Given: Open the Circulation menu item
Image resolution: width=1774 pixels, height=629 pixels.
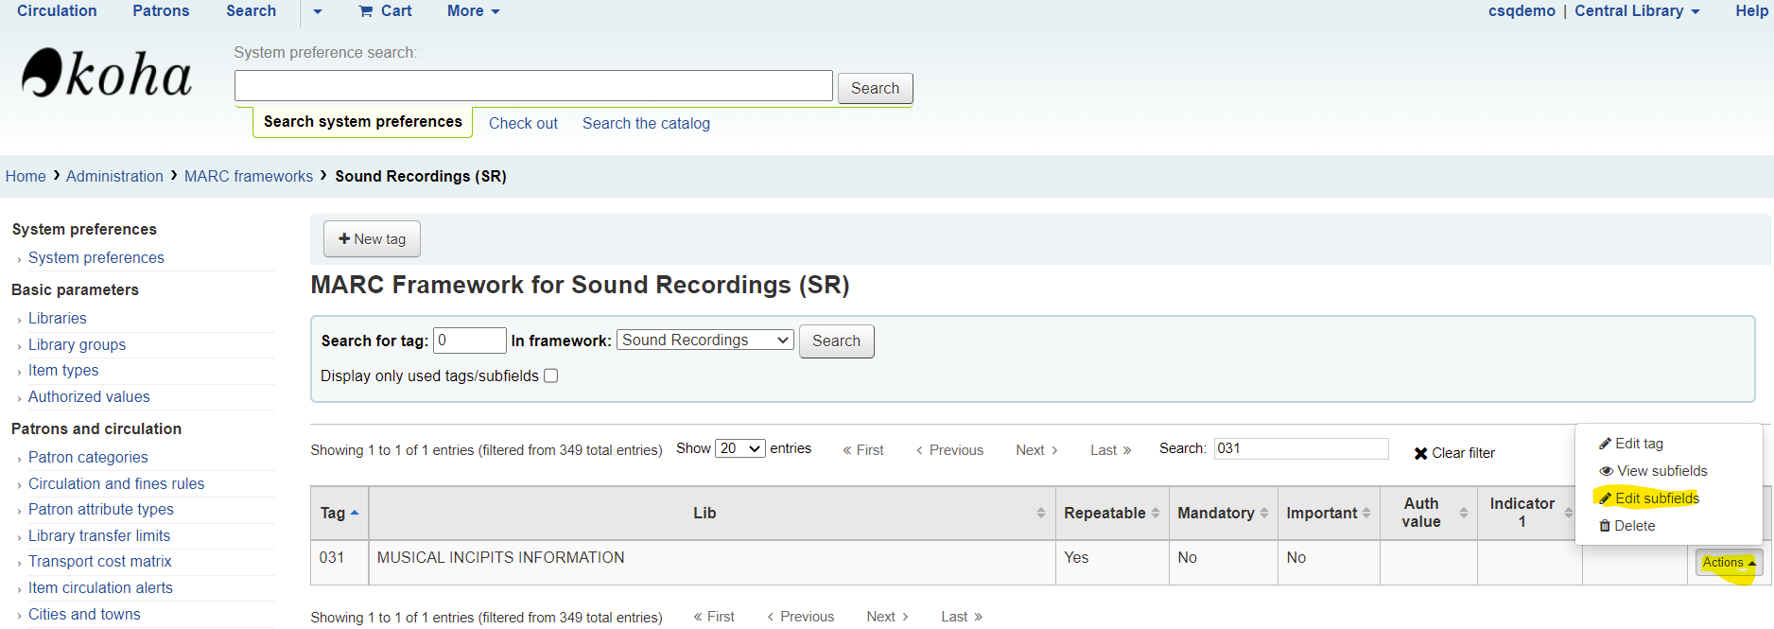Looking at the screenshot, I should (x=57, y=10).
